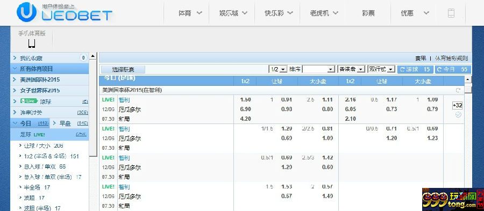Select the 1.42 over/under odds
The image size is (484, 211).
click(327, 157)
